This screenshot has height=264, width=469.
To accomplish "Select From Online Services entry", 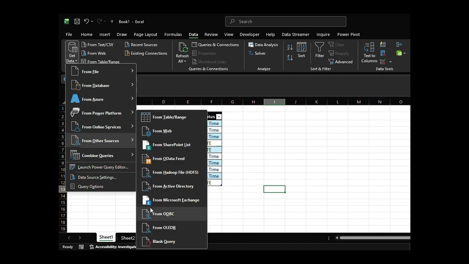I will tap(101, 127).
